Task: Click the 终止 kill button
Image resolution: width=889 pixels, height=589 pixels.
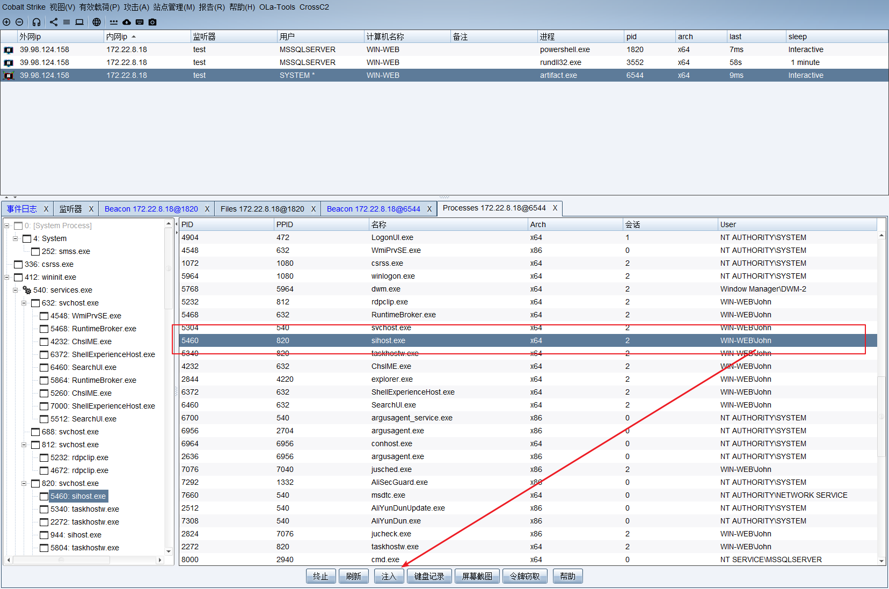Action: coord(321,576)
